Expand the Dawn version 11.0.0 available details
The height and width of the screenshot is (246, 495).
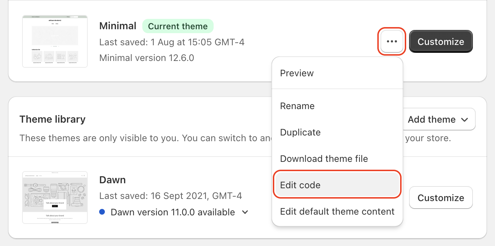pyautogui.click(x=245, y=212)
